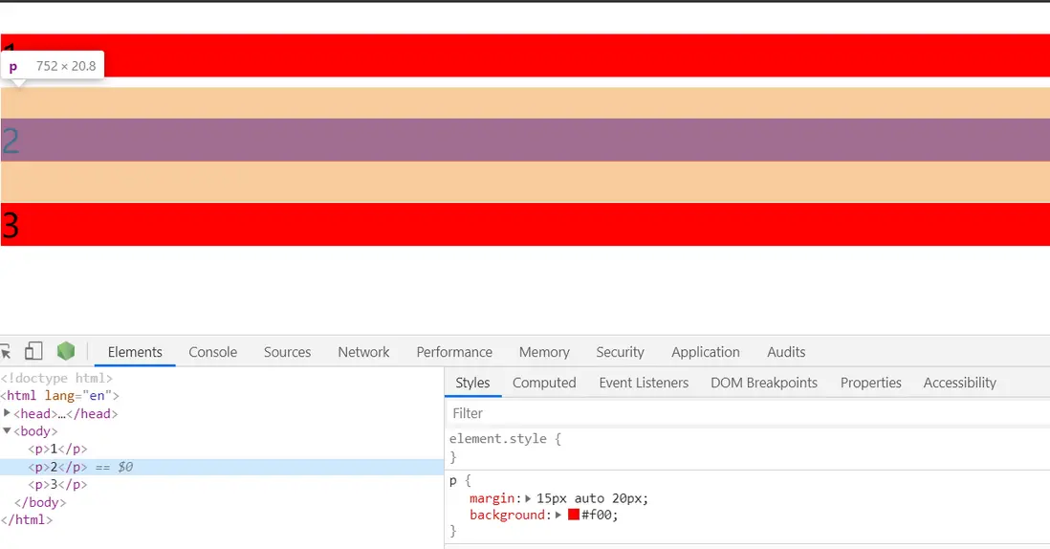Open the Sources tab
Screen dimensions: 1050x549
pyautogui.click(x=287, y=352)
